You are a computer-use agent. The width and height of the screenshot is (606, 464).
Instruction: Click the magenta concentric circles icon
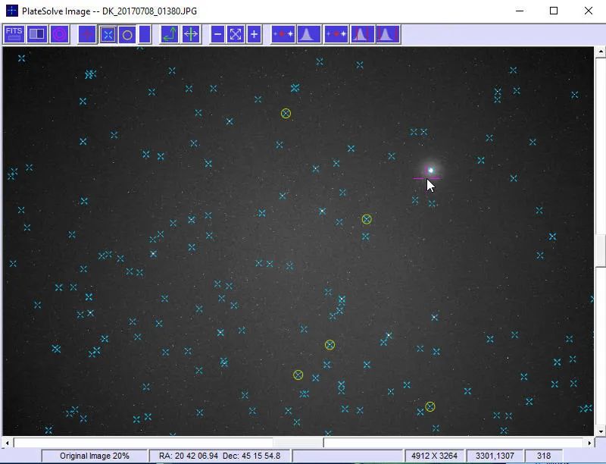point(60,34)
